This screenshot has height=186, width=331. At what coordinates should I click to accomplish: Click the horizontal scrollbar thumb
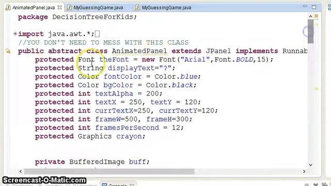(x=109, y=172)
